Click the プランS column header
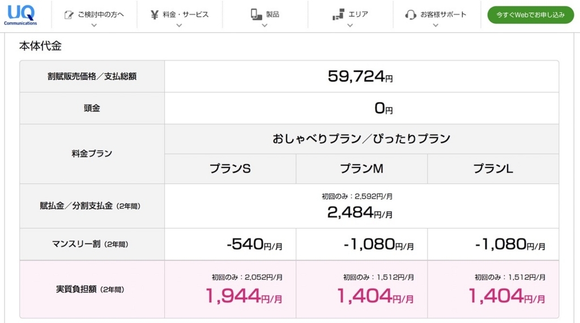The width and height of the screenshot is (580, 323). pos(230,169)
